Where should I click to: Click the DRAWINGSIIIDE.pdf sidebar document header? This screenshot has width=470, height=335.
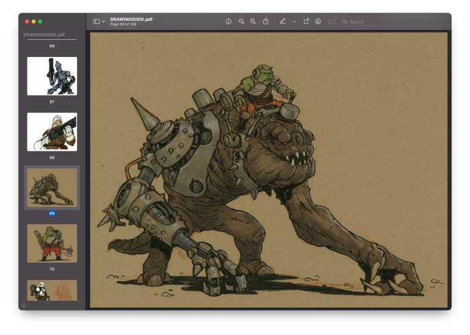[44, 34]
